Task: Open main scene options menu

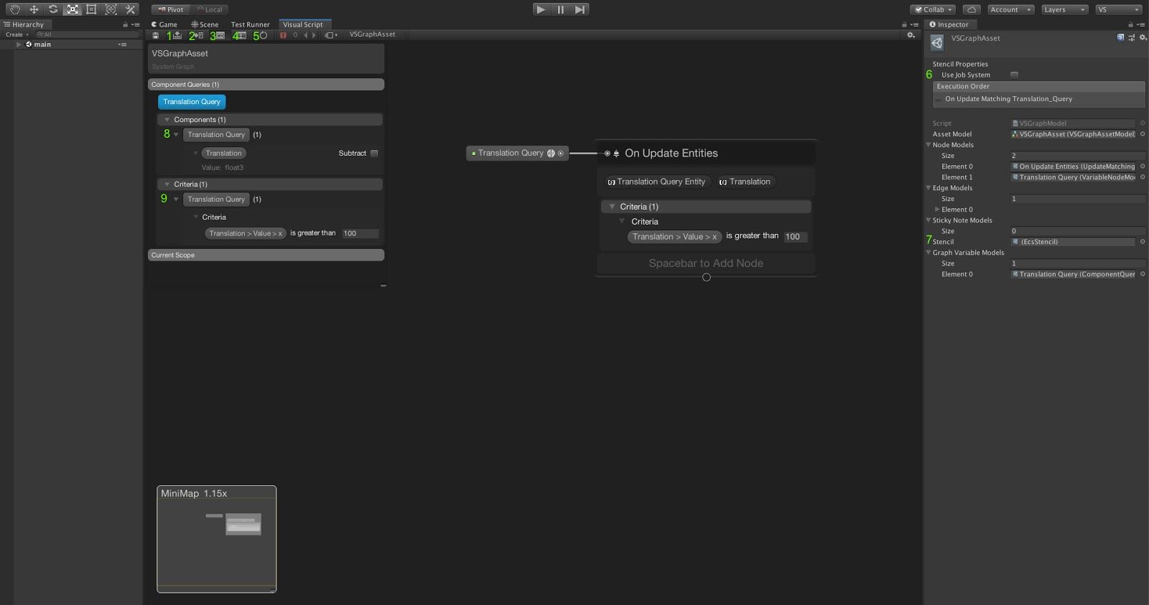Action: click(x=123, y=44)
